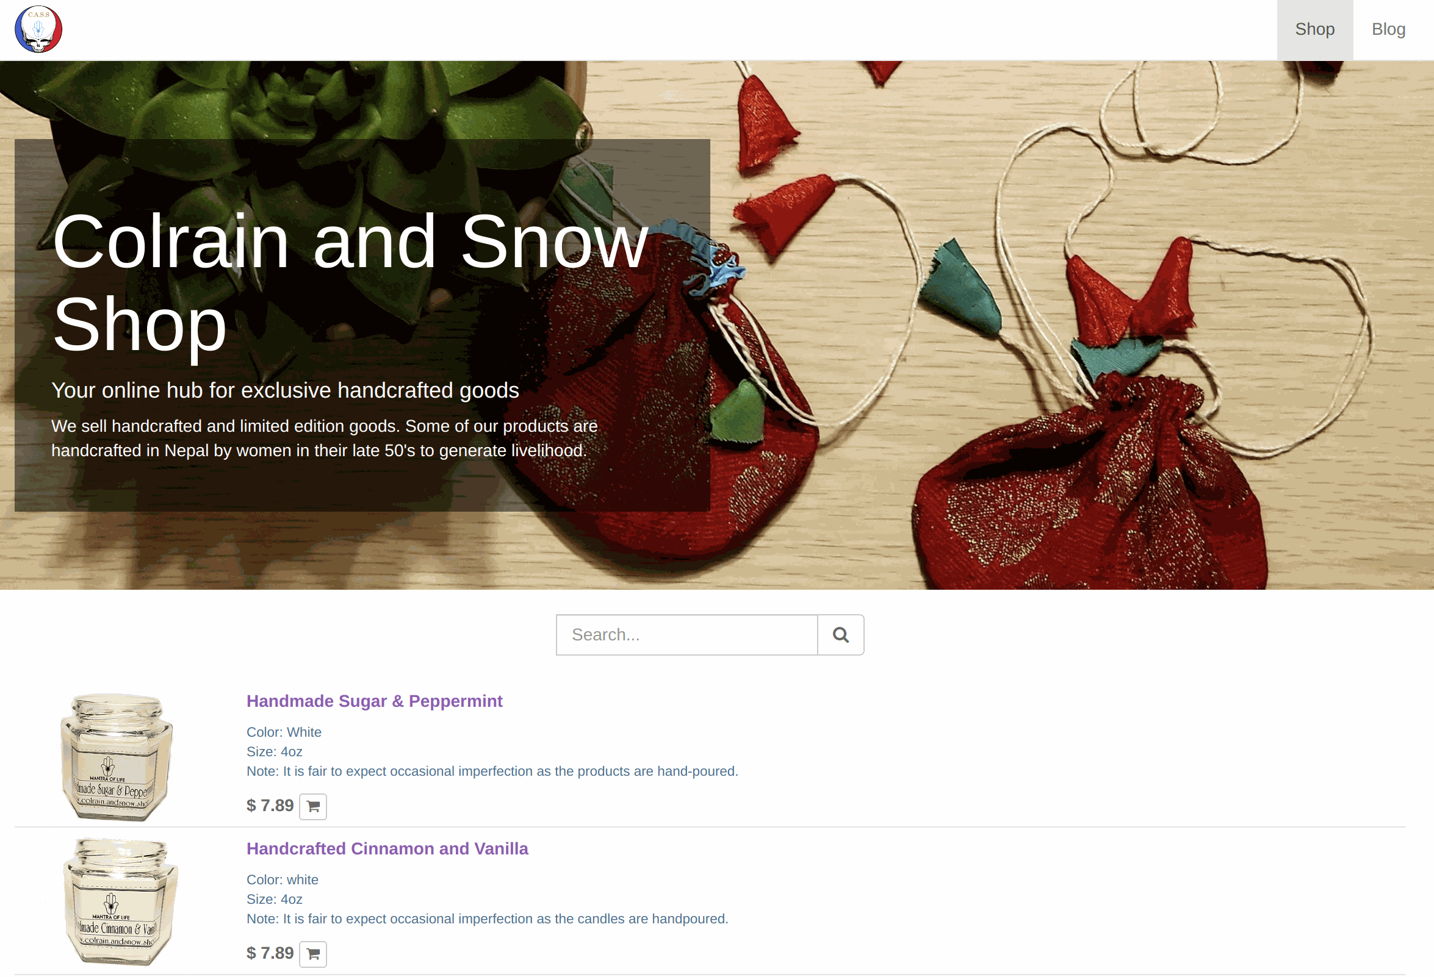Image resolution: width=1434 pixels, height=977 pixels.
Task: Open the Shop navigation tab
Action: pos(1314,30)
